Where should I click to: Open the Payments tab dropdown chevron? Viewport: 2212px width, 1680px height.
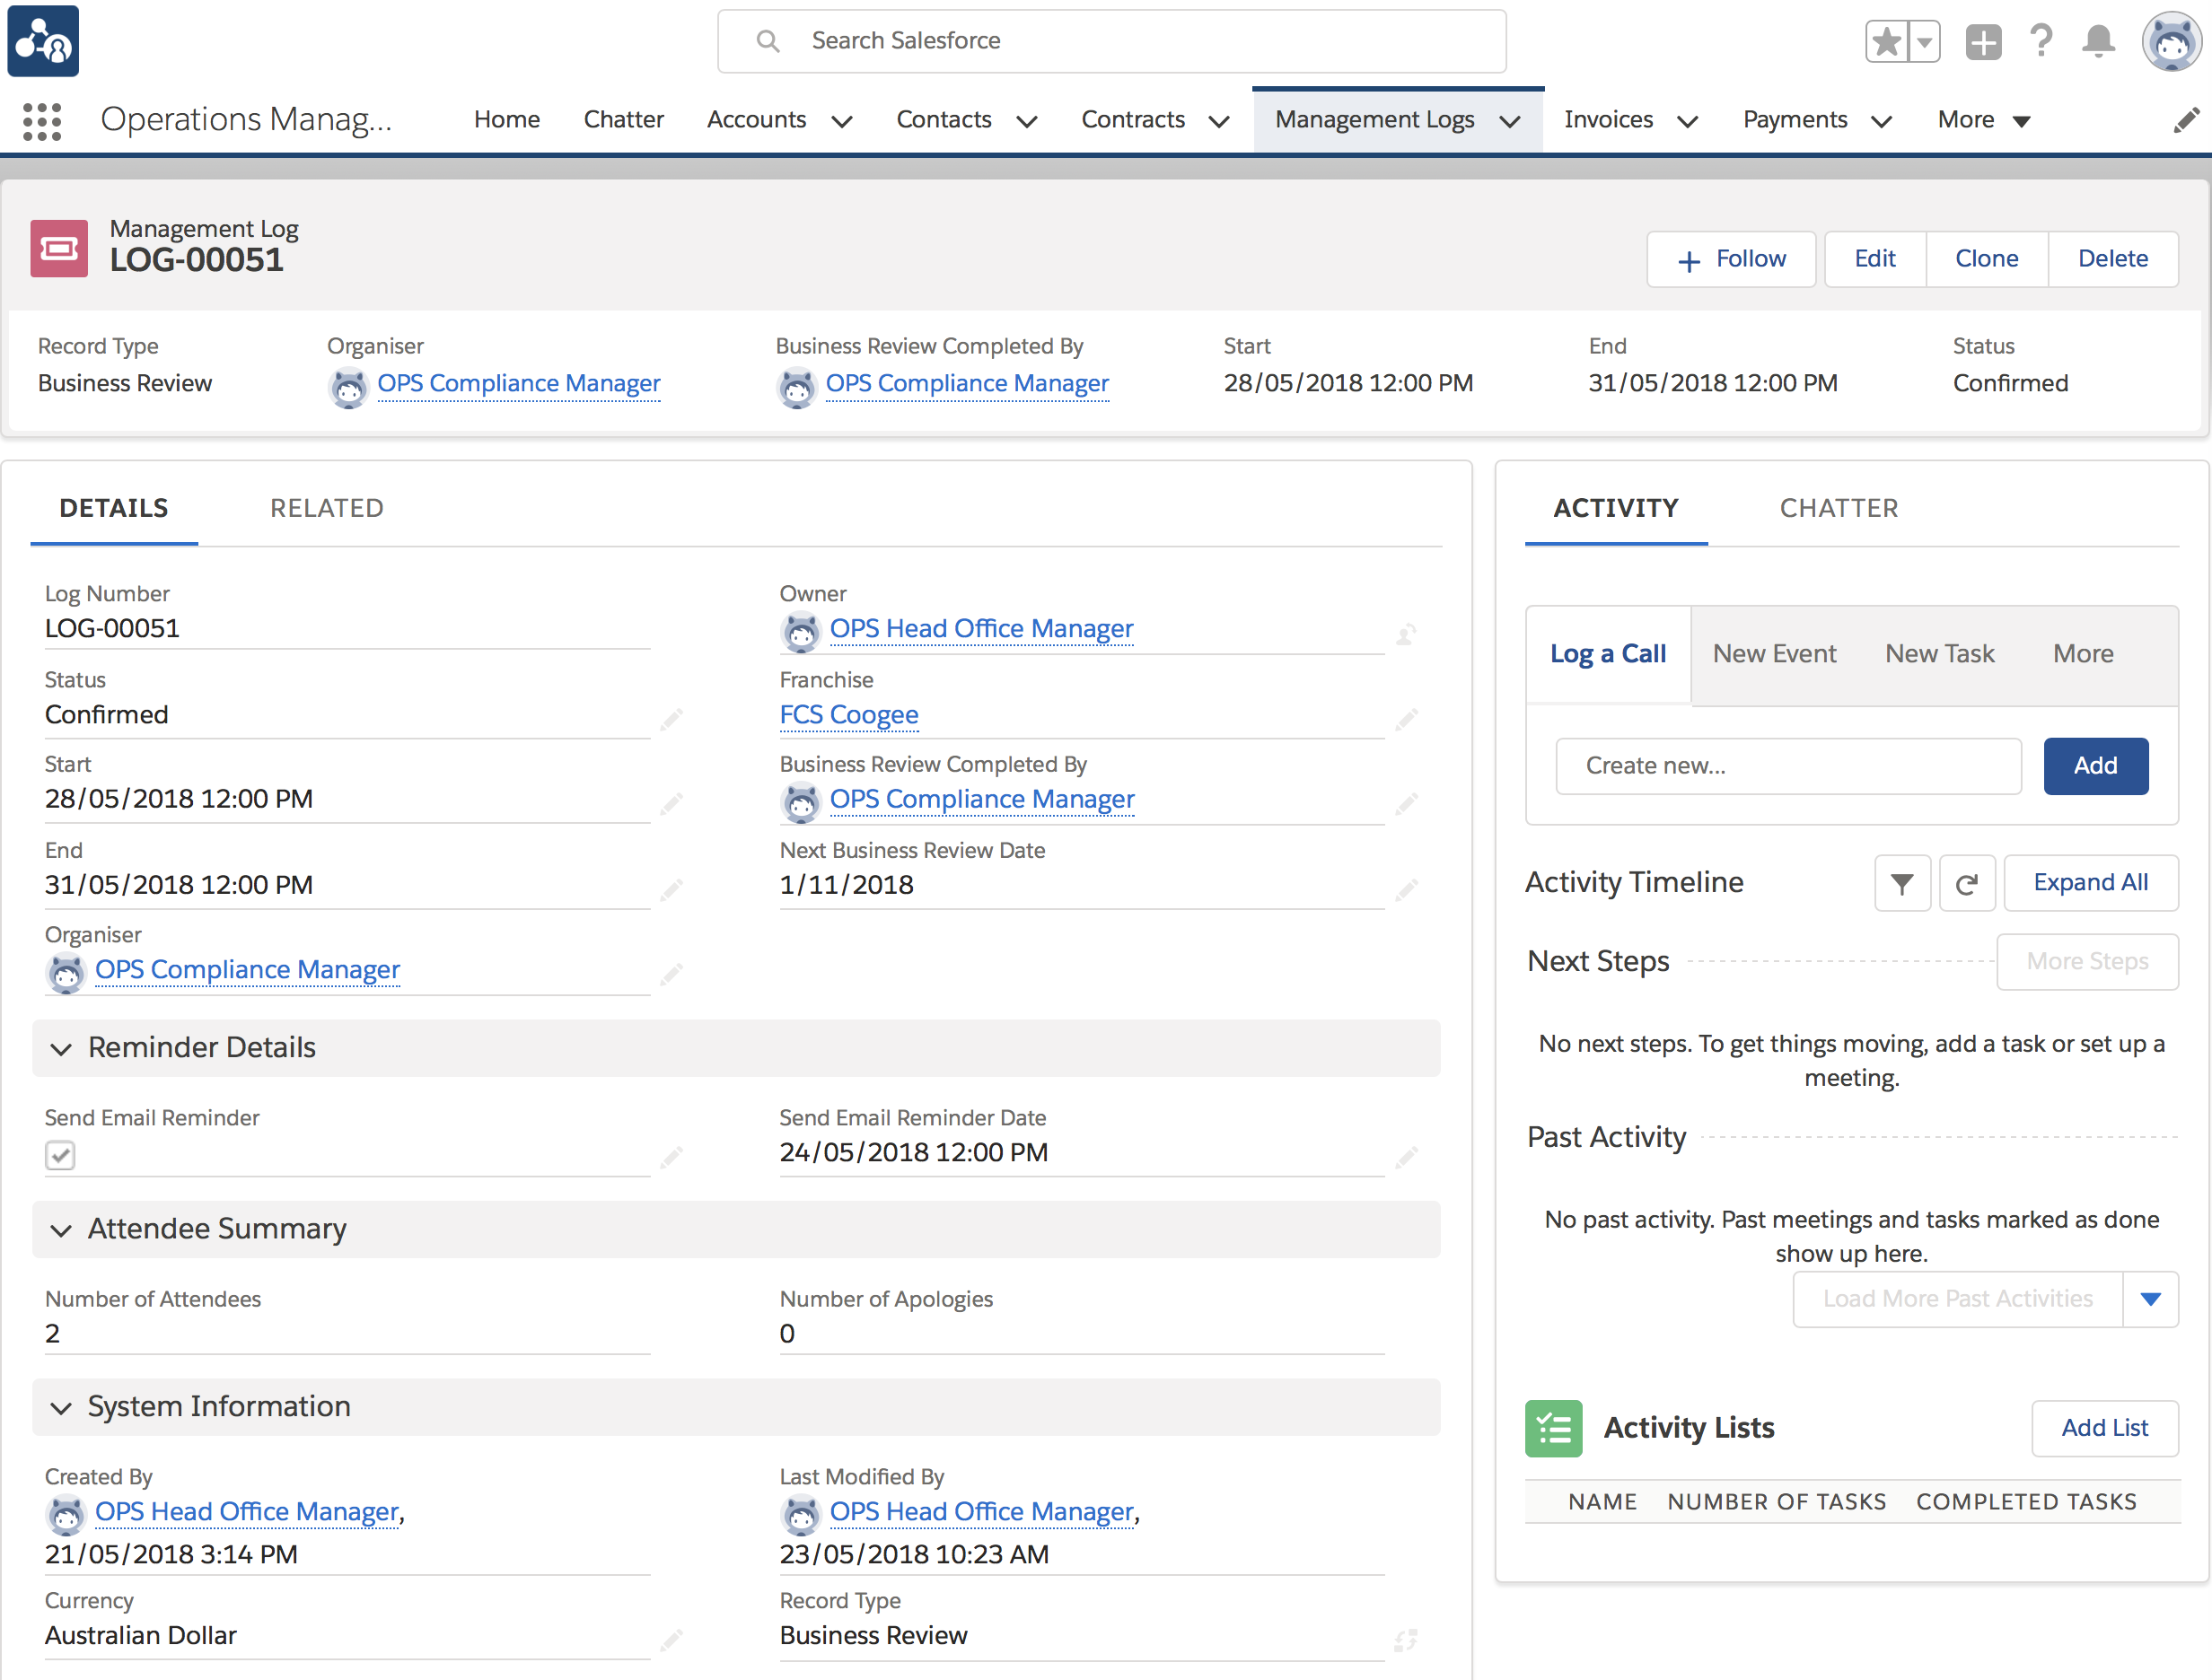(1881, 121)
